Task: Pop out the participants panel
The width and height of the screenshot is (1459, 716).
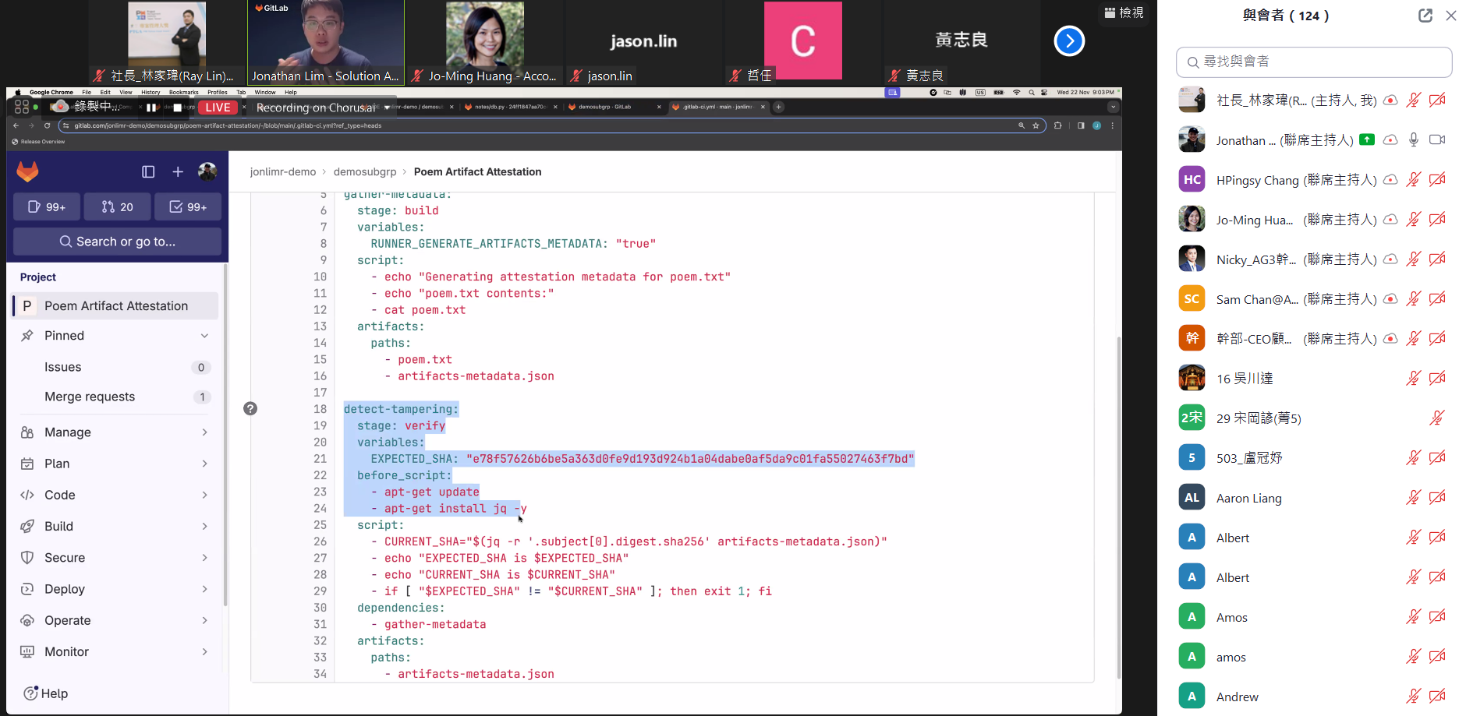Action: 1425,16
